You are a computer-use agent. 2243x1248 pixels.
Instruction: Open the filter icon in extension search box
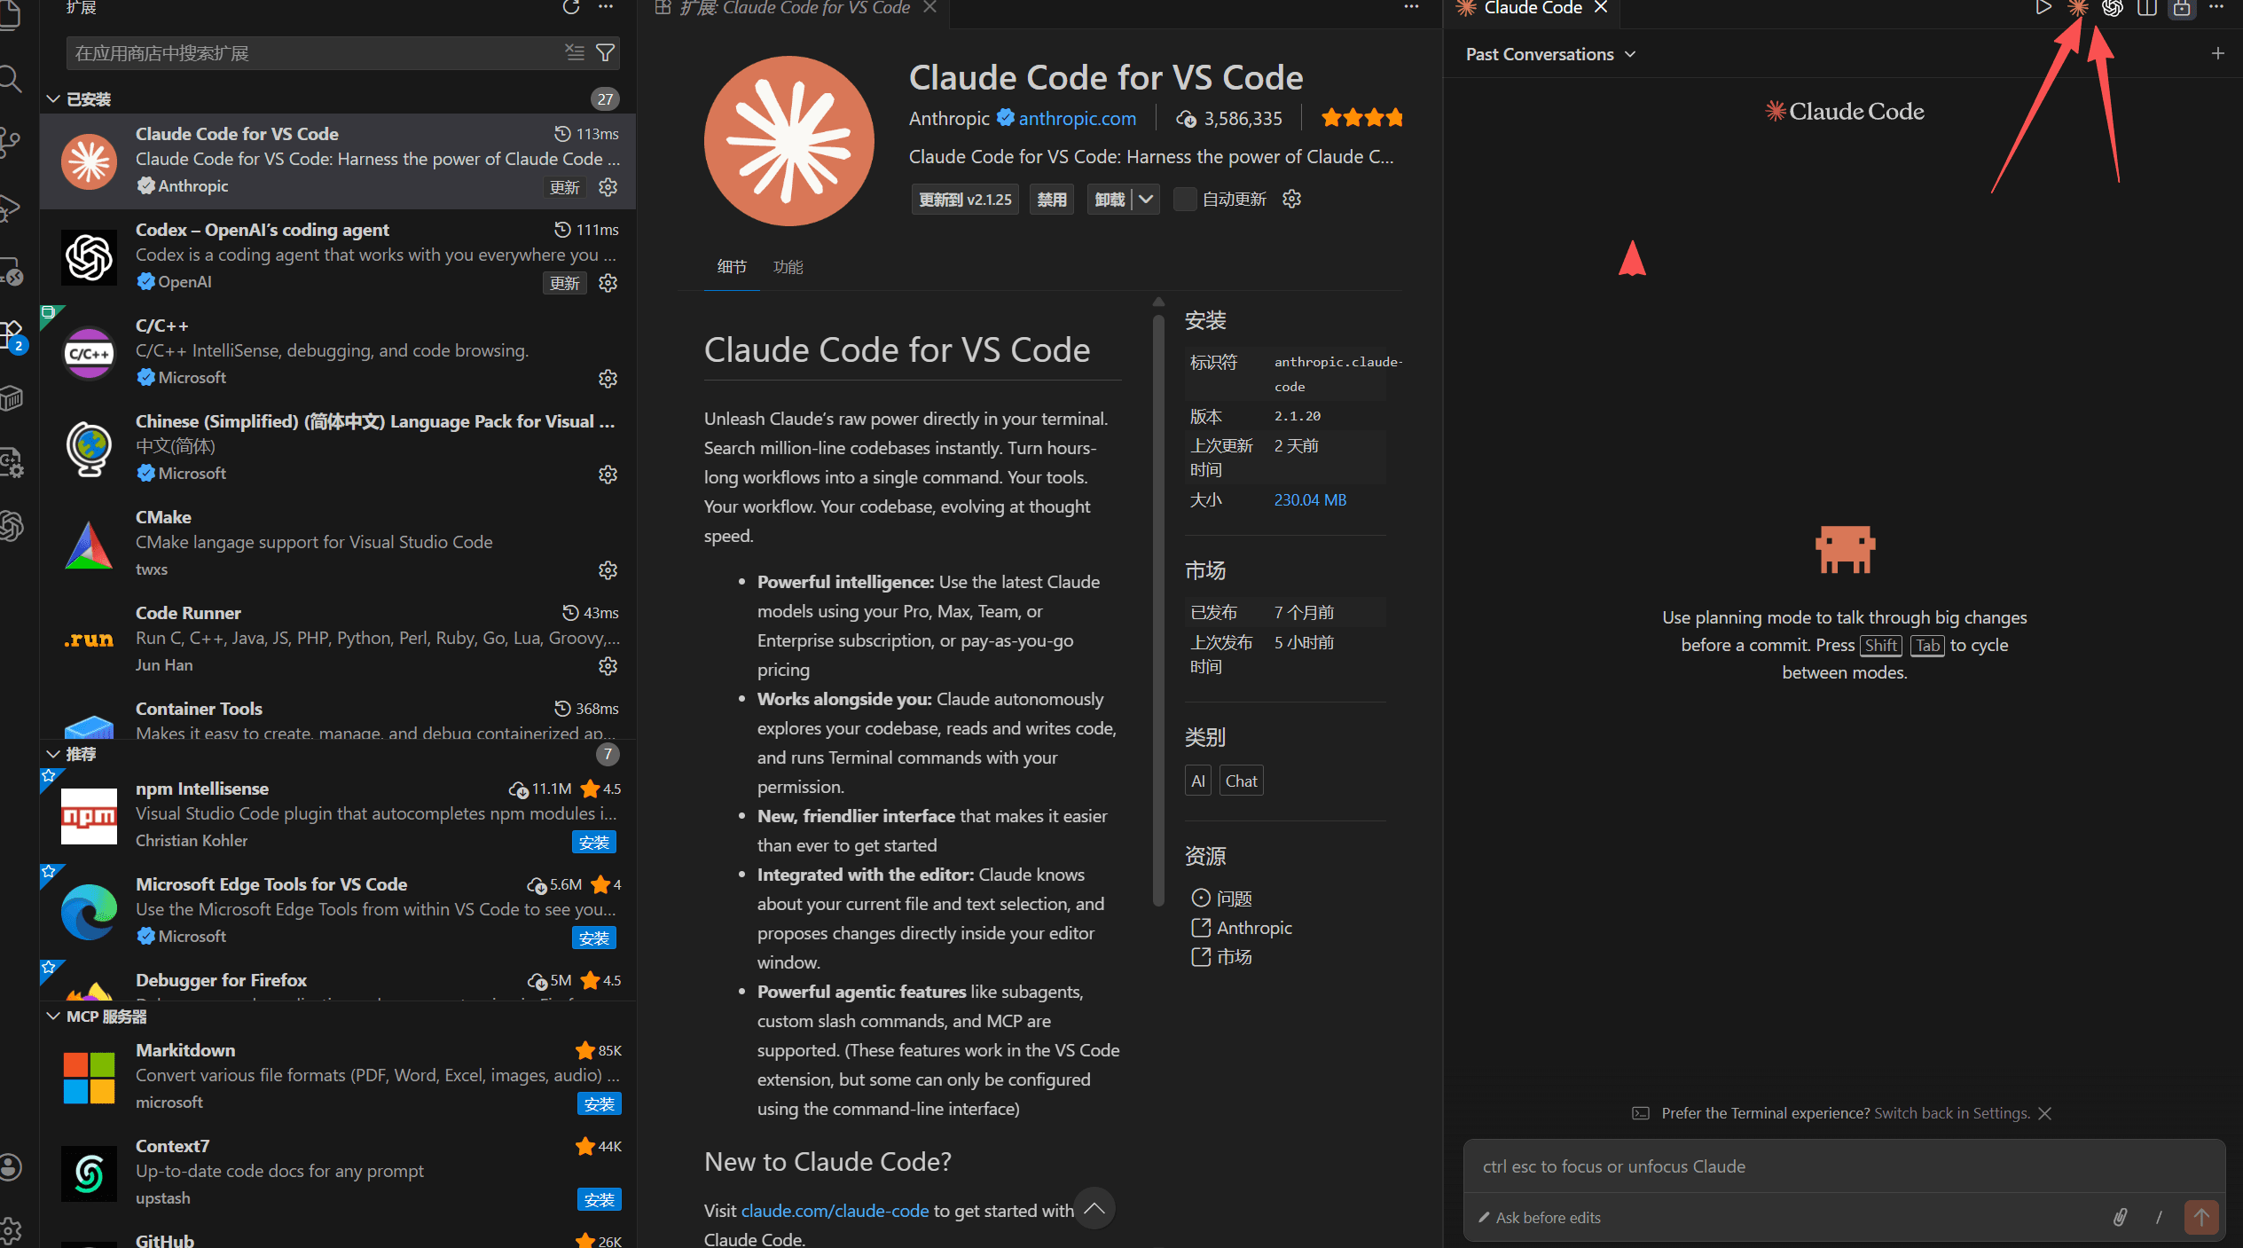[x=607, y=52]
